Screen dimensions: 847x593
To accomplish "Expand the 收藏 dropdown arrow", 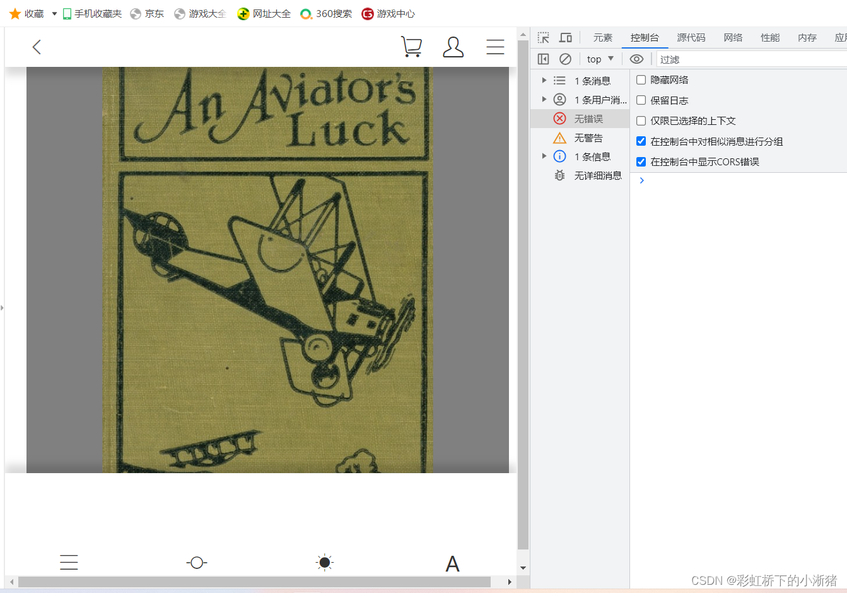I will coord(54,14).
